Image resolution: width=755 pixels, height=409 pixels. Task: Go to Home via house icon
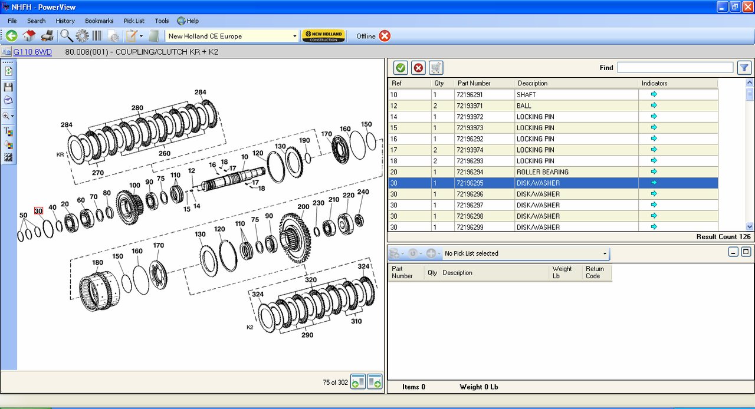[29, 36]
